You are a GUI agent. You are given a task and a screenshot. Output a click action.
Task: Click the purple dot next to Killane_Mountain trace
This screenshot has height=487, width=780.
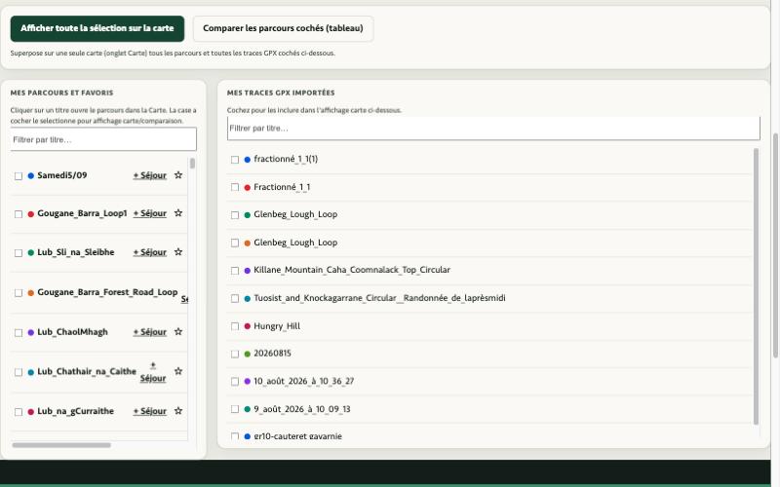point(248,271)
